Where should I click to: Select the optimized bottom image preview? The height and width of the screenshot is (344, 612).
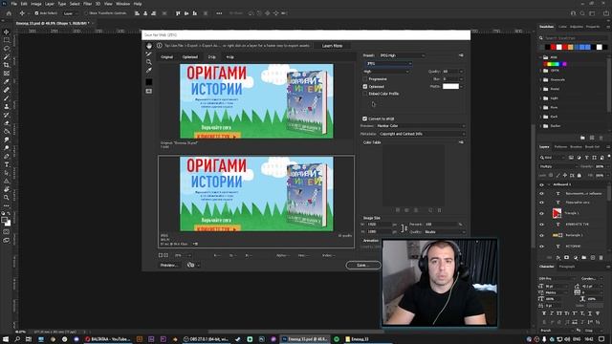pos(256,194)
